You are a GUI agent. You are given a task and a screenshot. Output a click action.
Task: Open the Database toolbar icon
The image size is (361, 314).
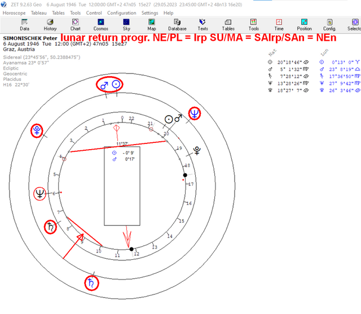point(177,25)
